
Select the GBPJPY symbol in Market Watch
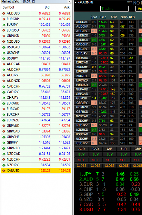[12, 143]
